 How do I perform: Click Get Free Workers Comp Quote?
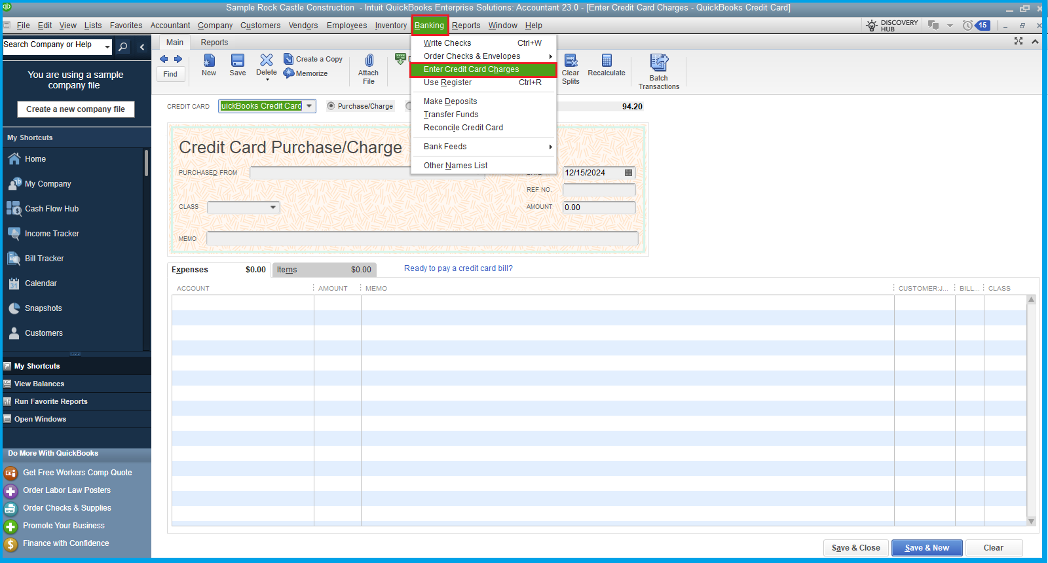coord(77,473)
